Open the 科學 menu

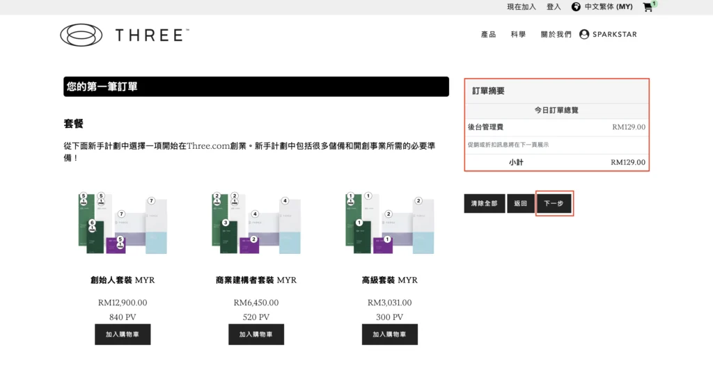point(518,35)
